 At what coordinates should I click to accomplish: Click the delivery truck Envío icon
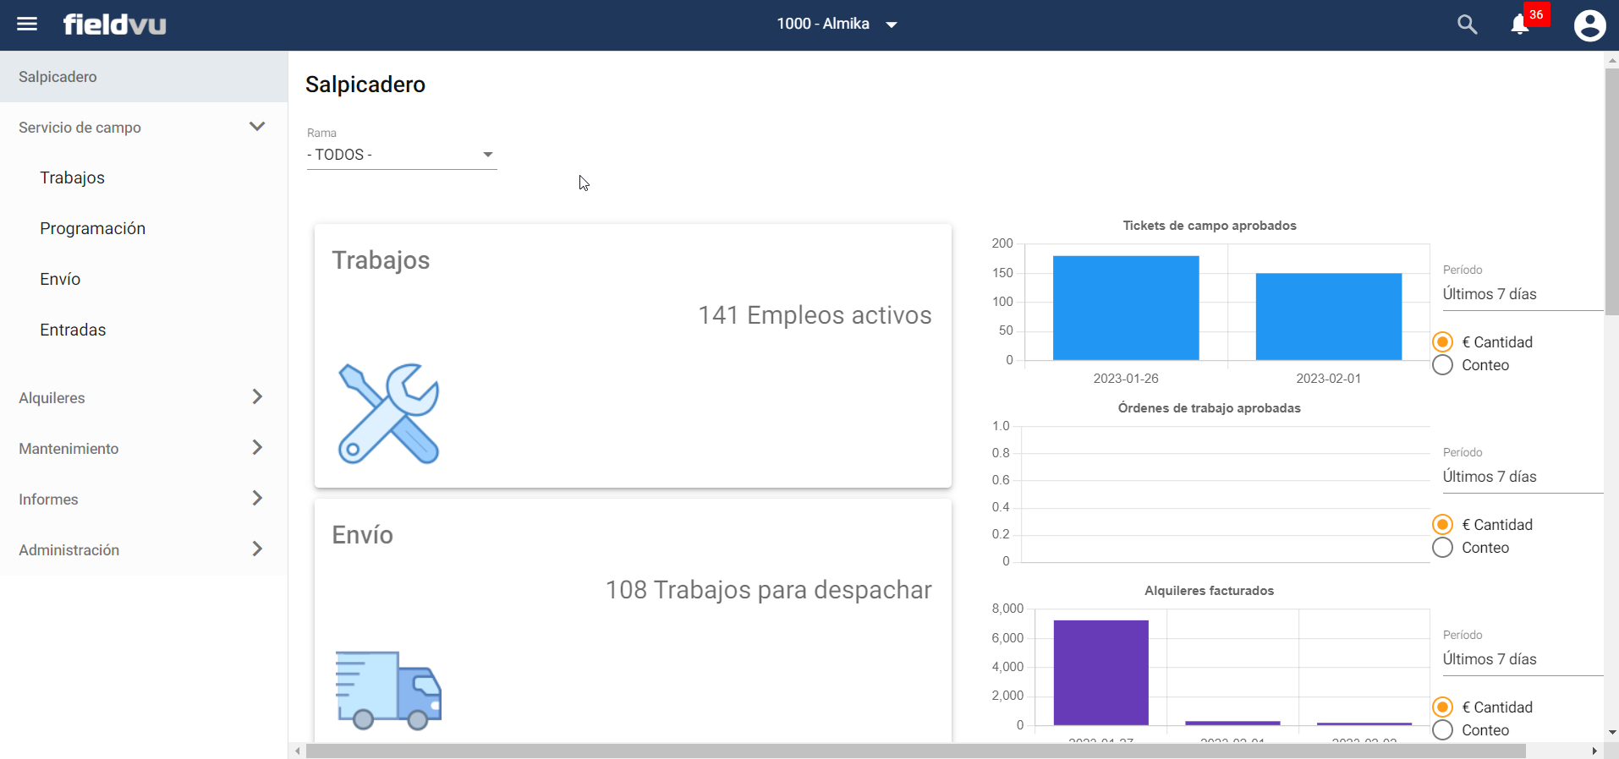coord(388,690)
